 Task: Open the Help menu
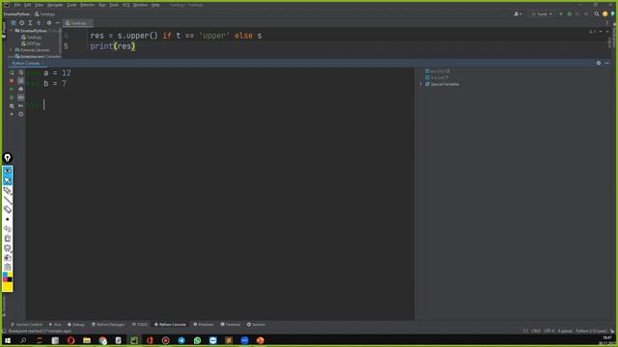155,5
